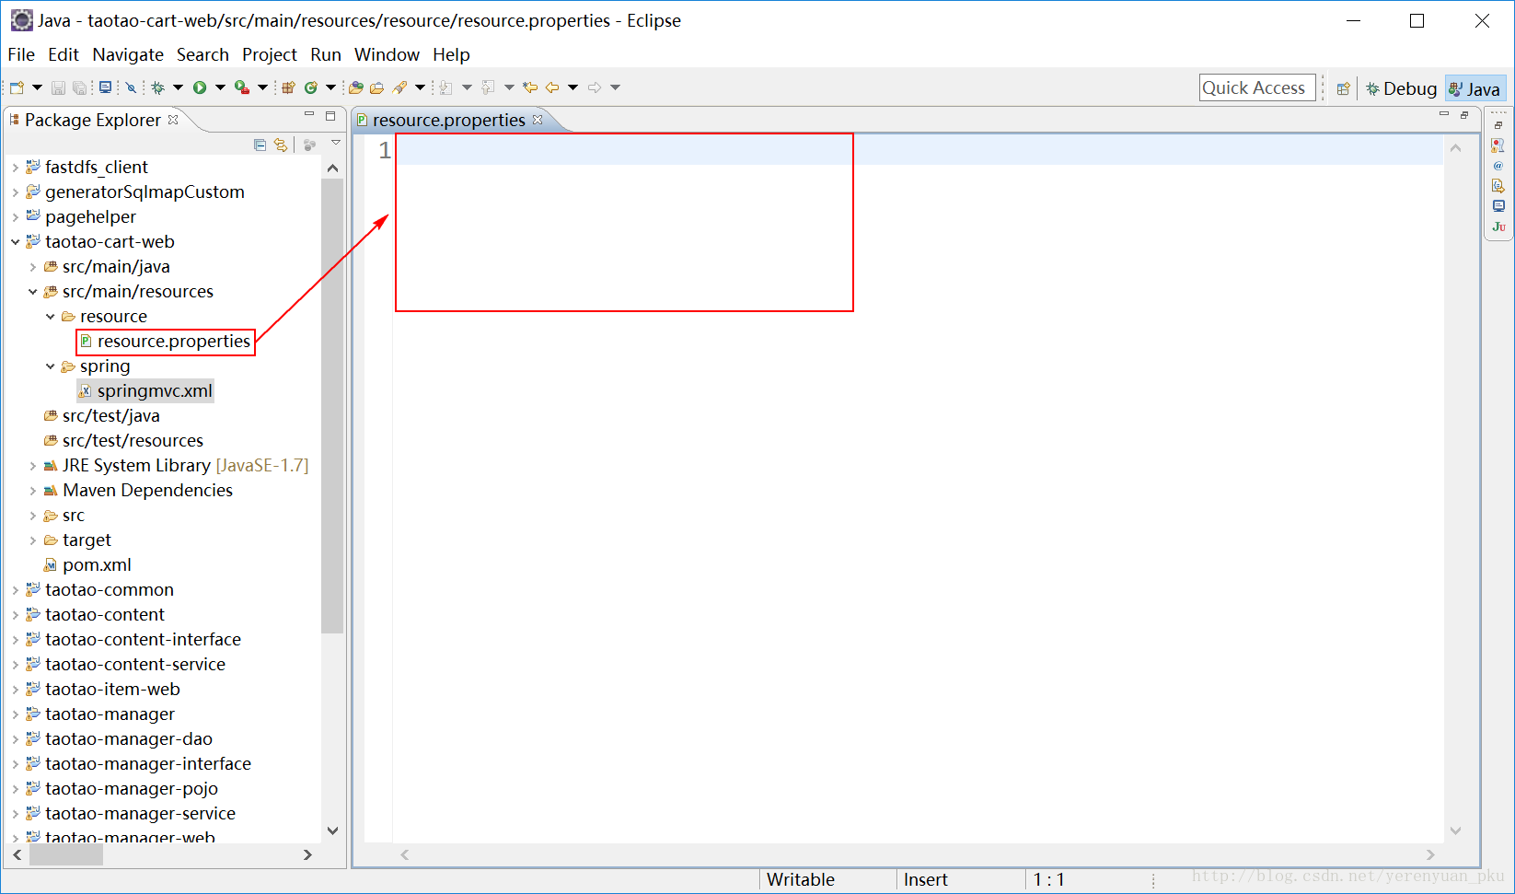The width and height of the screenshot is (1515, 894).
Task: Expand the src/main/java folder
Action: [32, 267]
